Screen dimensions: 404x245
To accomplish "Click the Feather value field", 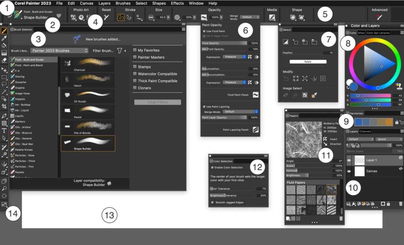I will click(x=328, y=53).
